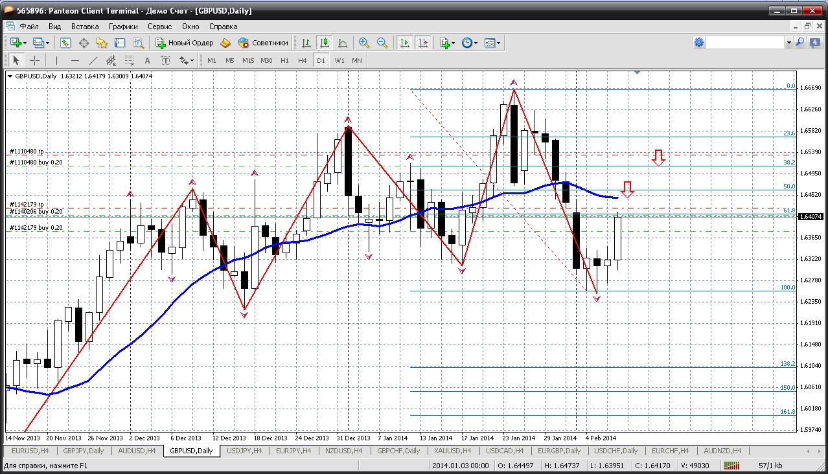
Task: Toggle the Советники (Expert Advisors) button
Action: pyautogui.click(x=263, y=43)
